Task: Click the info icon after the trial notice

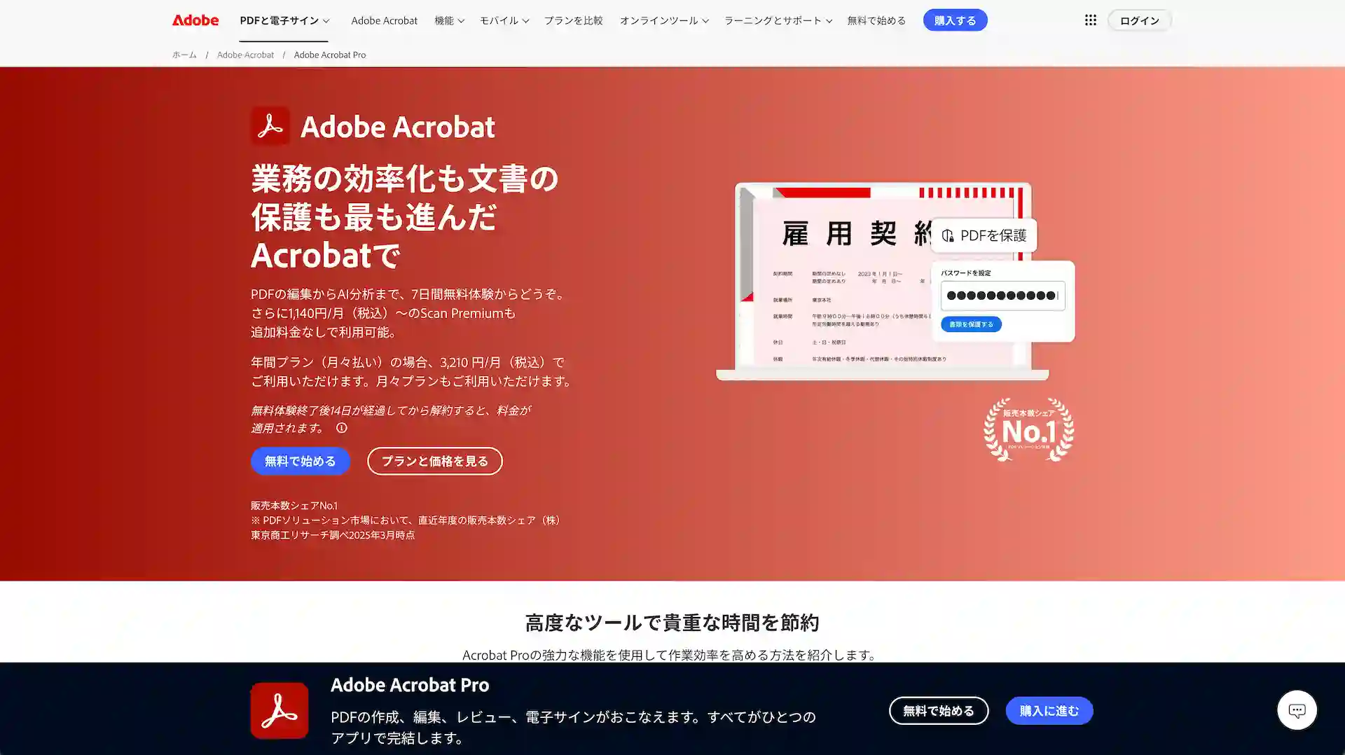Action: pyautogui.click(x=342, y=428)
